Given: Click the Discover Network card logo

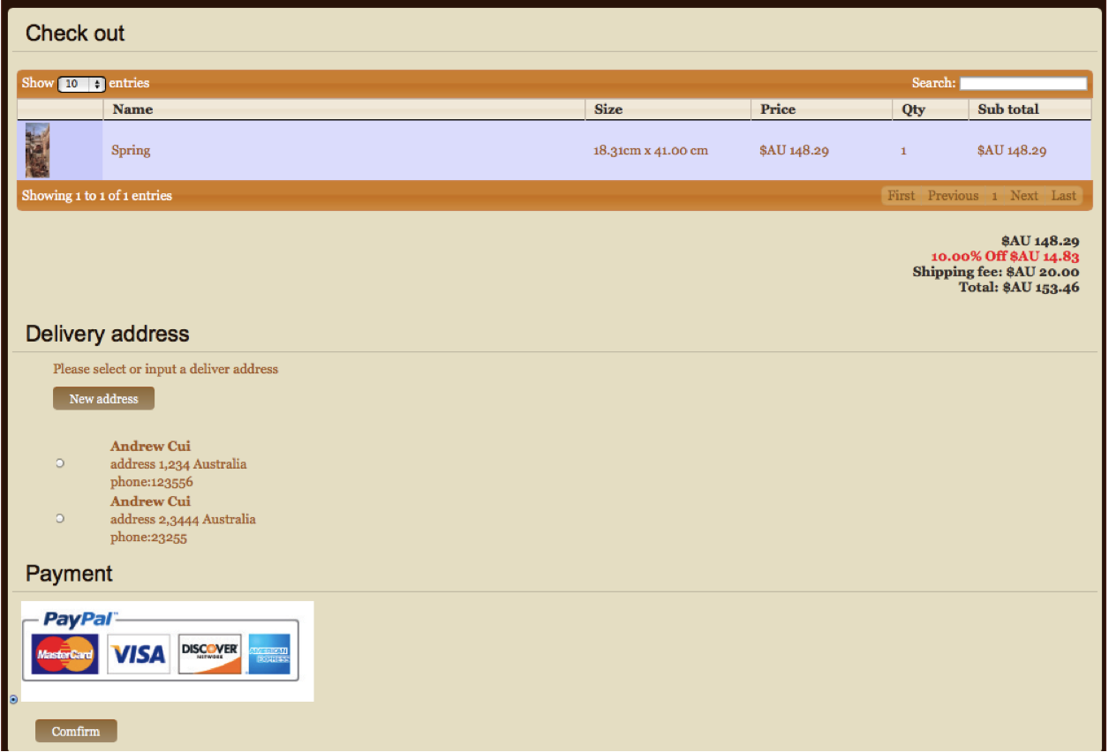Looking at the screenshot, I should tap(209, 654).
